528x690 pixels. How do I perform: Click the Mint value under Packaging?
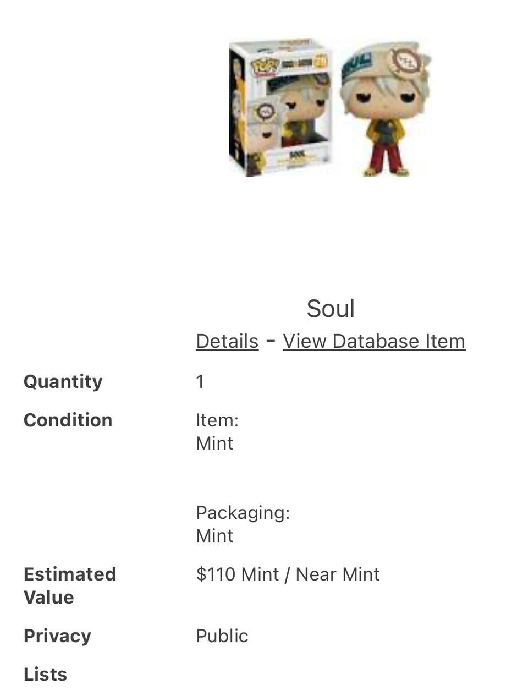(215, 536)
